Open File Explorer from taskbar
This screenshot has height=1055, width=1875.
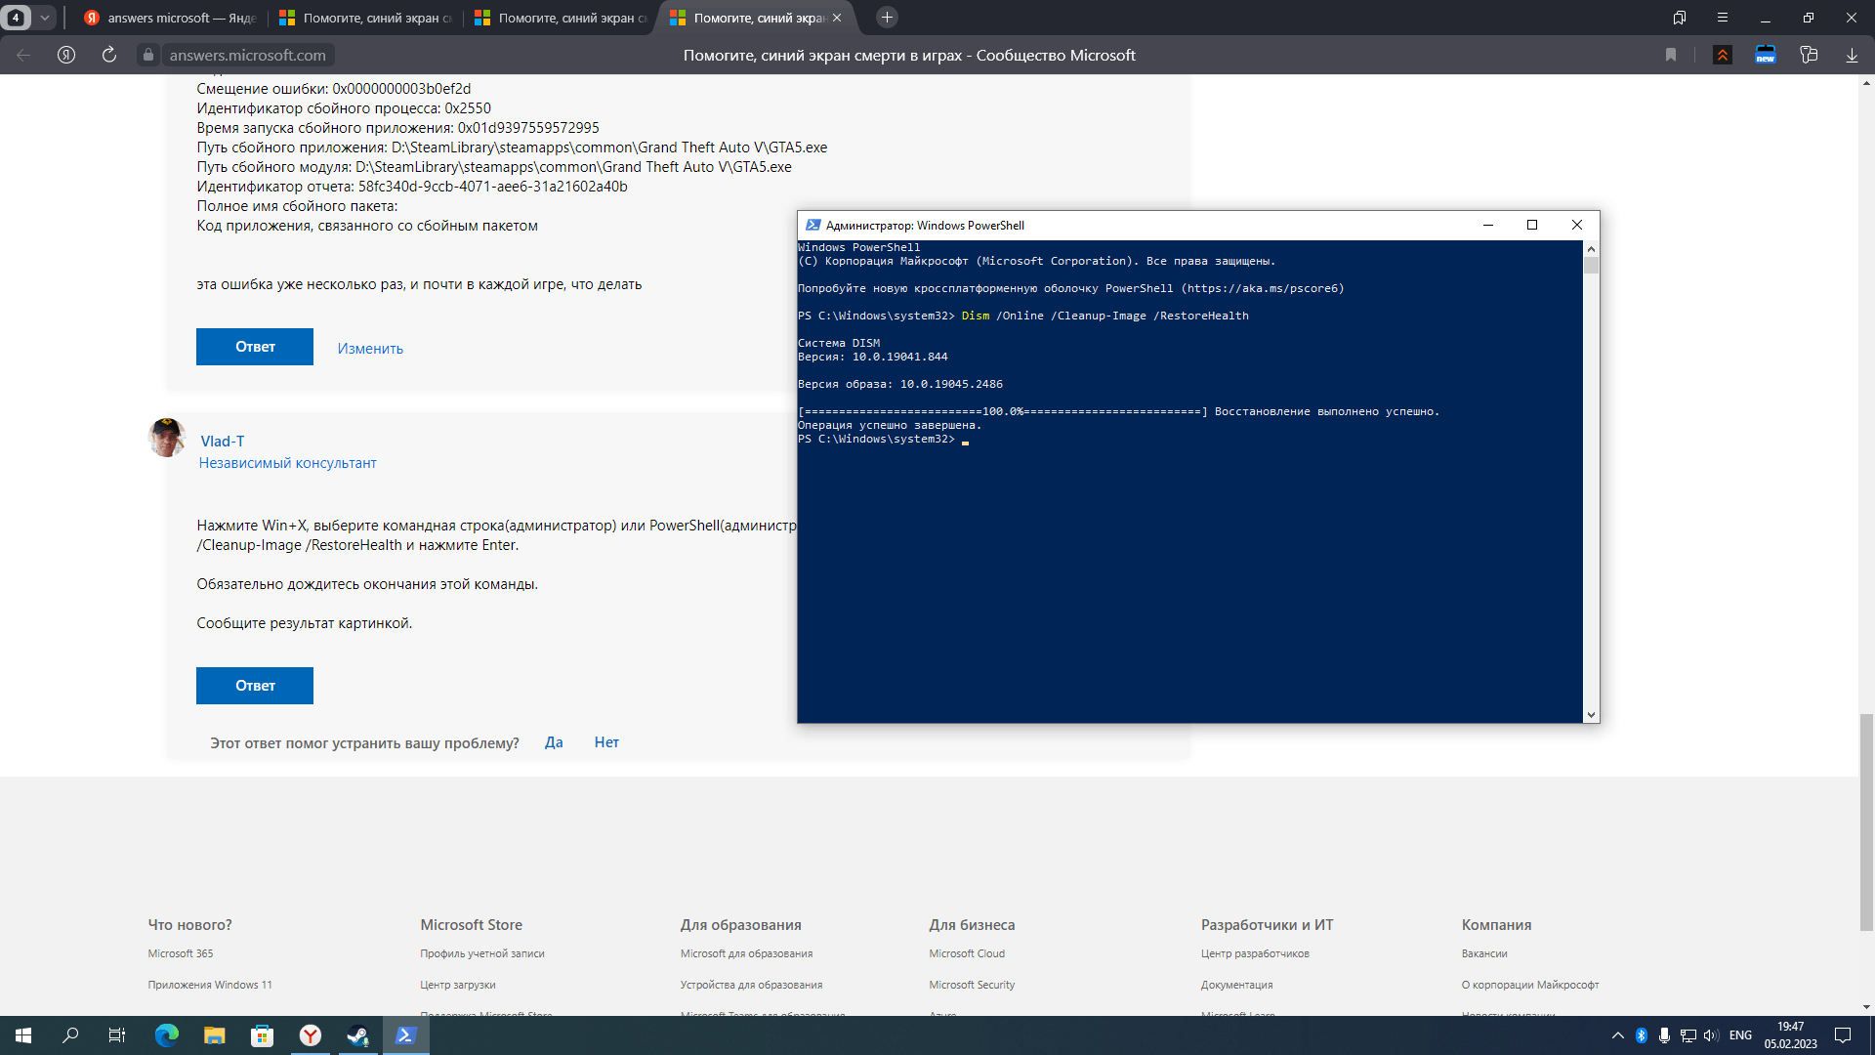click(x=215, y=1035)
